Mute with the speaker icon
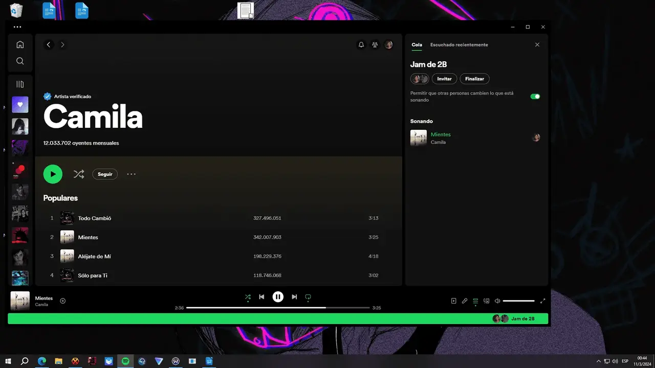 pos(497,301)
